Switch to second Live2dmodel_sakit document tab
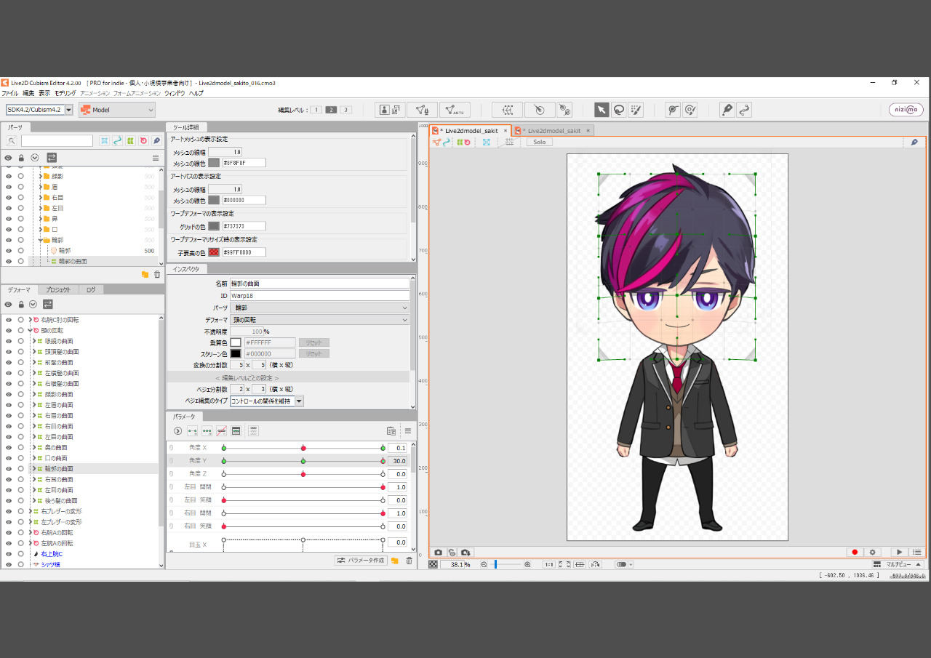Screen dimensions: 931x658 coord(554,131)
